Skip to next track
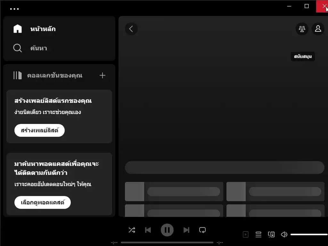The width and height of the screenshot is (328, 246). 186,230
